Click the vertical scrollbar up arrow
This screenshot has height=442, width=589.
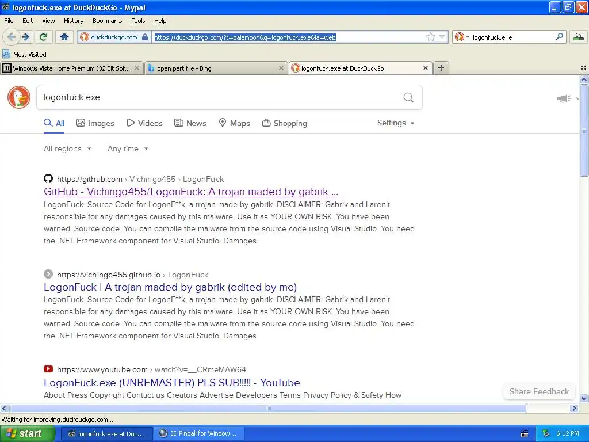pyautogui.click(x=584, y=79)
